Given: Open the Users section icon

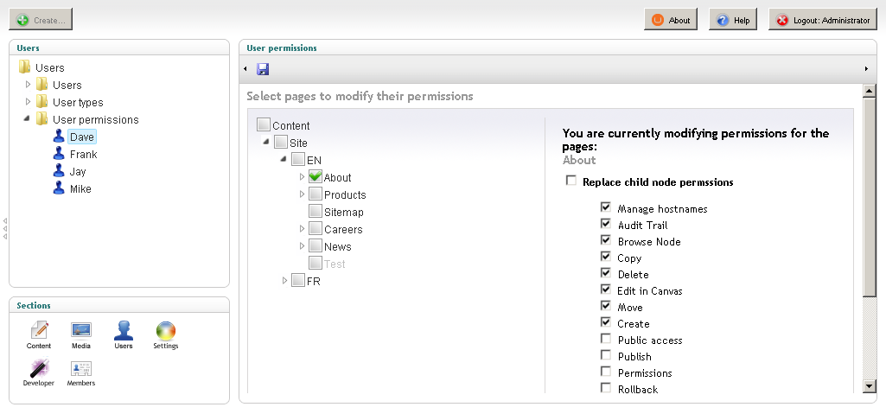Looking at the screenshot, I should [124, 330].
